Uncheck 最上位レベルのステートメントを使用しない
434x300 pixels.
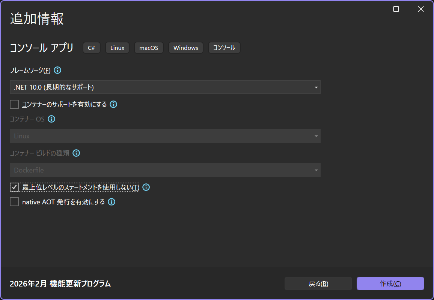(x=14, y=187)
